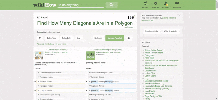This screenshot has width=218, height=100.
Task: Click the Skip button
Action: [x=78, y=38]
